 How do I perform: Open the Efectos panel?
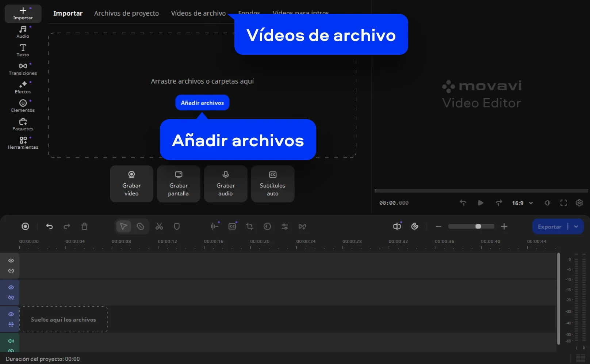coord(23,87)
